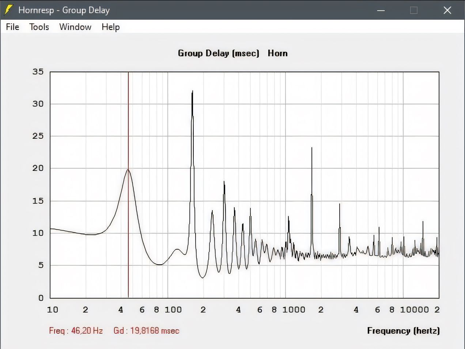
Task: Click the 10000 label on the frequency axis
Action: click(x=414, y=310)
